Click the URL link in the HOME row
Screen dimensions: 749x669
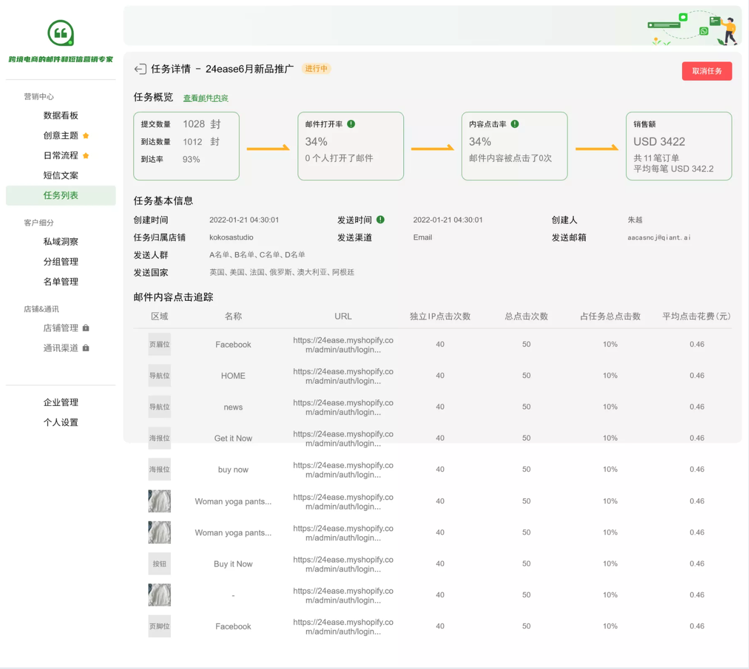(343, 376)
